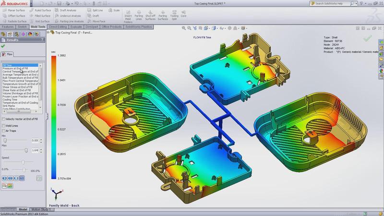Run Undercut Analysis
384x216 pixels.
tap(68, 16)
